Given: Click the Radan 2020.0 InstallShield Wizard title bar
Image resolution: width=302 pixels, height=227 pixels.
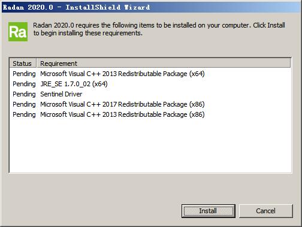Looking at the screenshot, I should pyautogui.click(x=151, y=7).
